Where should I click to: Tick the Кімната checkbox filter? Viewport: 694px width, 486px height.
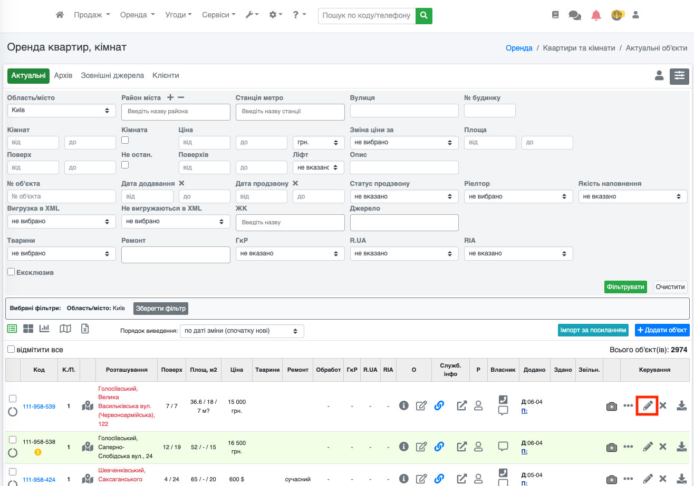[125, 140]
